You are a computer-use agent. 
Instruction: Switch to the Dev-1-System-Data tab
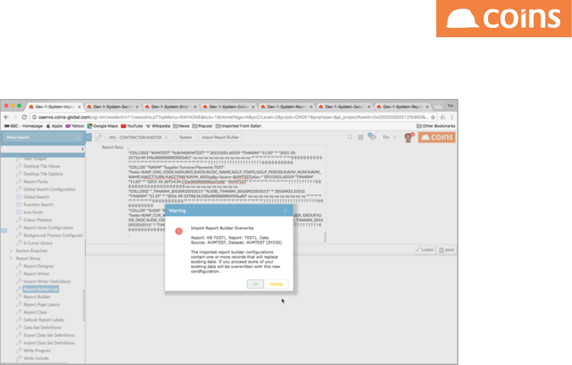[345, 107]
